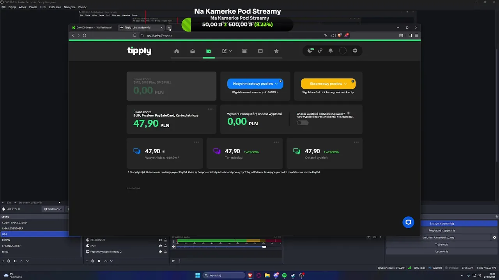The height and width of the screenshot is (280, 499).
Task: Switch to Dawci00 Stream Kick Dashboard tab
Action: [x=94, y=28]
